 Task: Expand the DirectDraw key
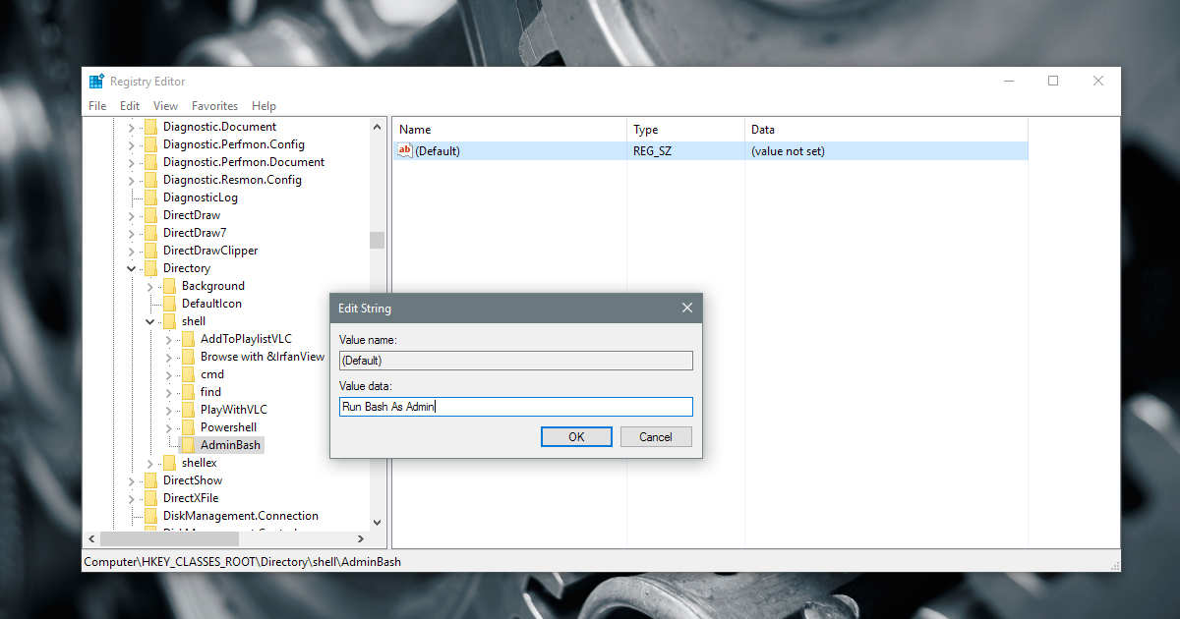(131, 215)
